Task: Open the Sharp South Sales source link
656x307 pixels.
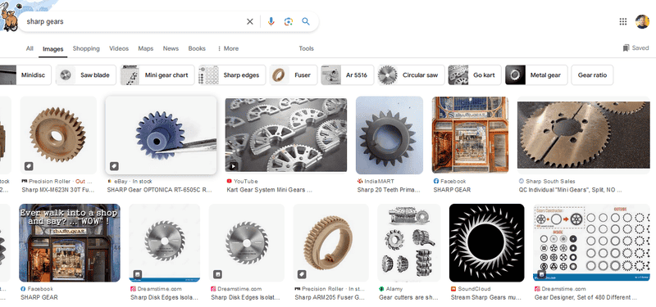Action: point(547,181)
